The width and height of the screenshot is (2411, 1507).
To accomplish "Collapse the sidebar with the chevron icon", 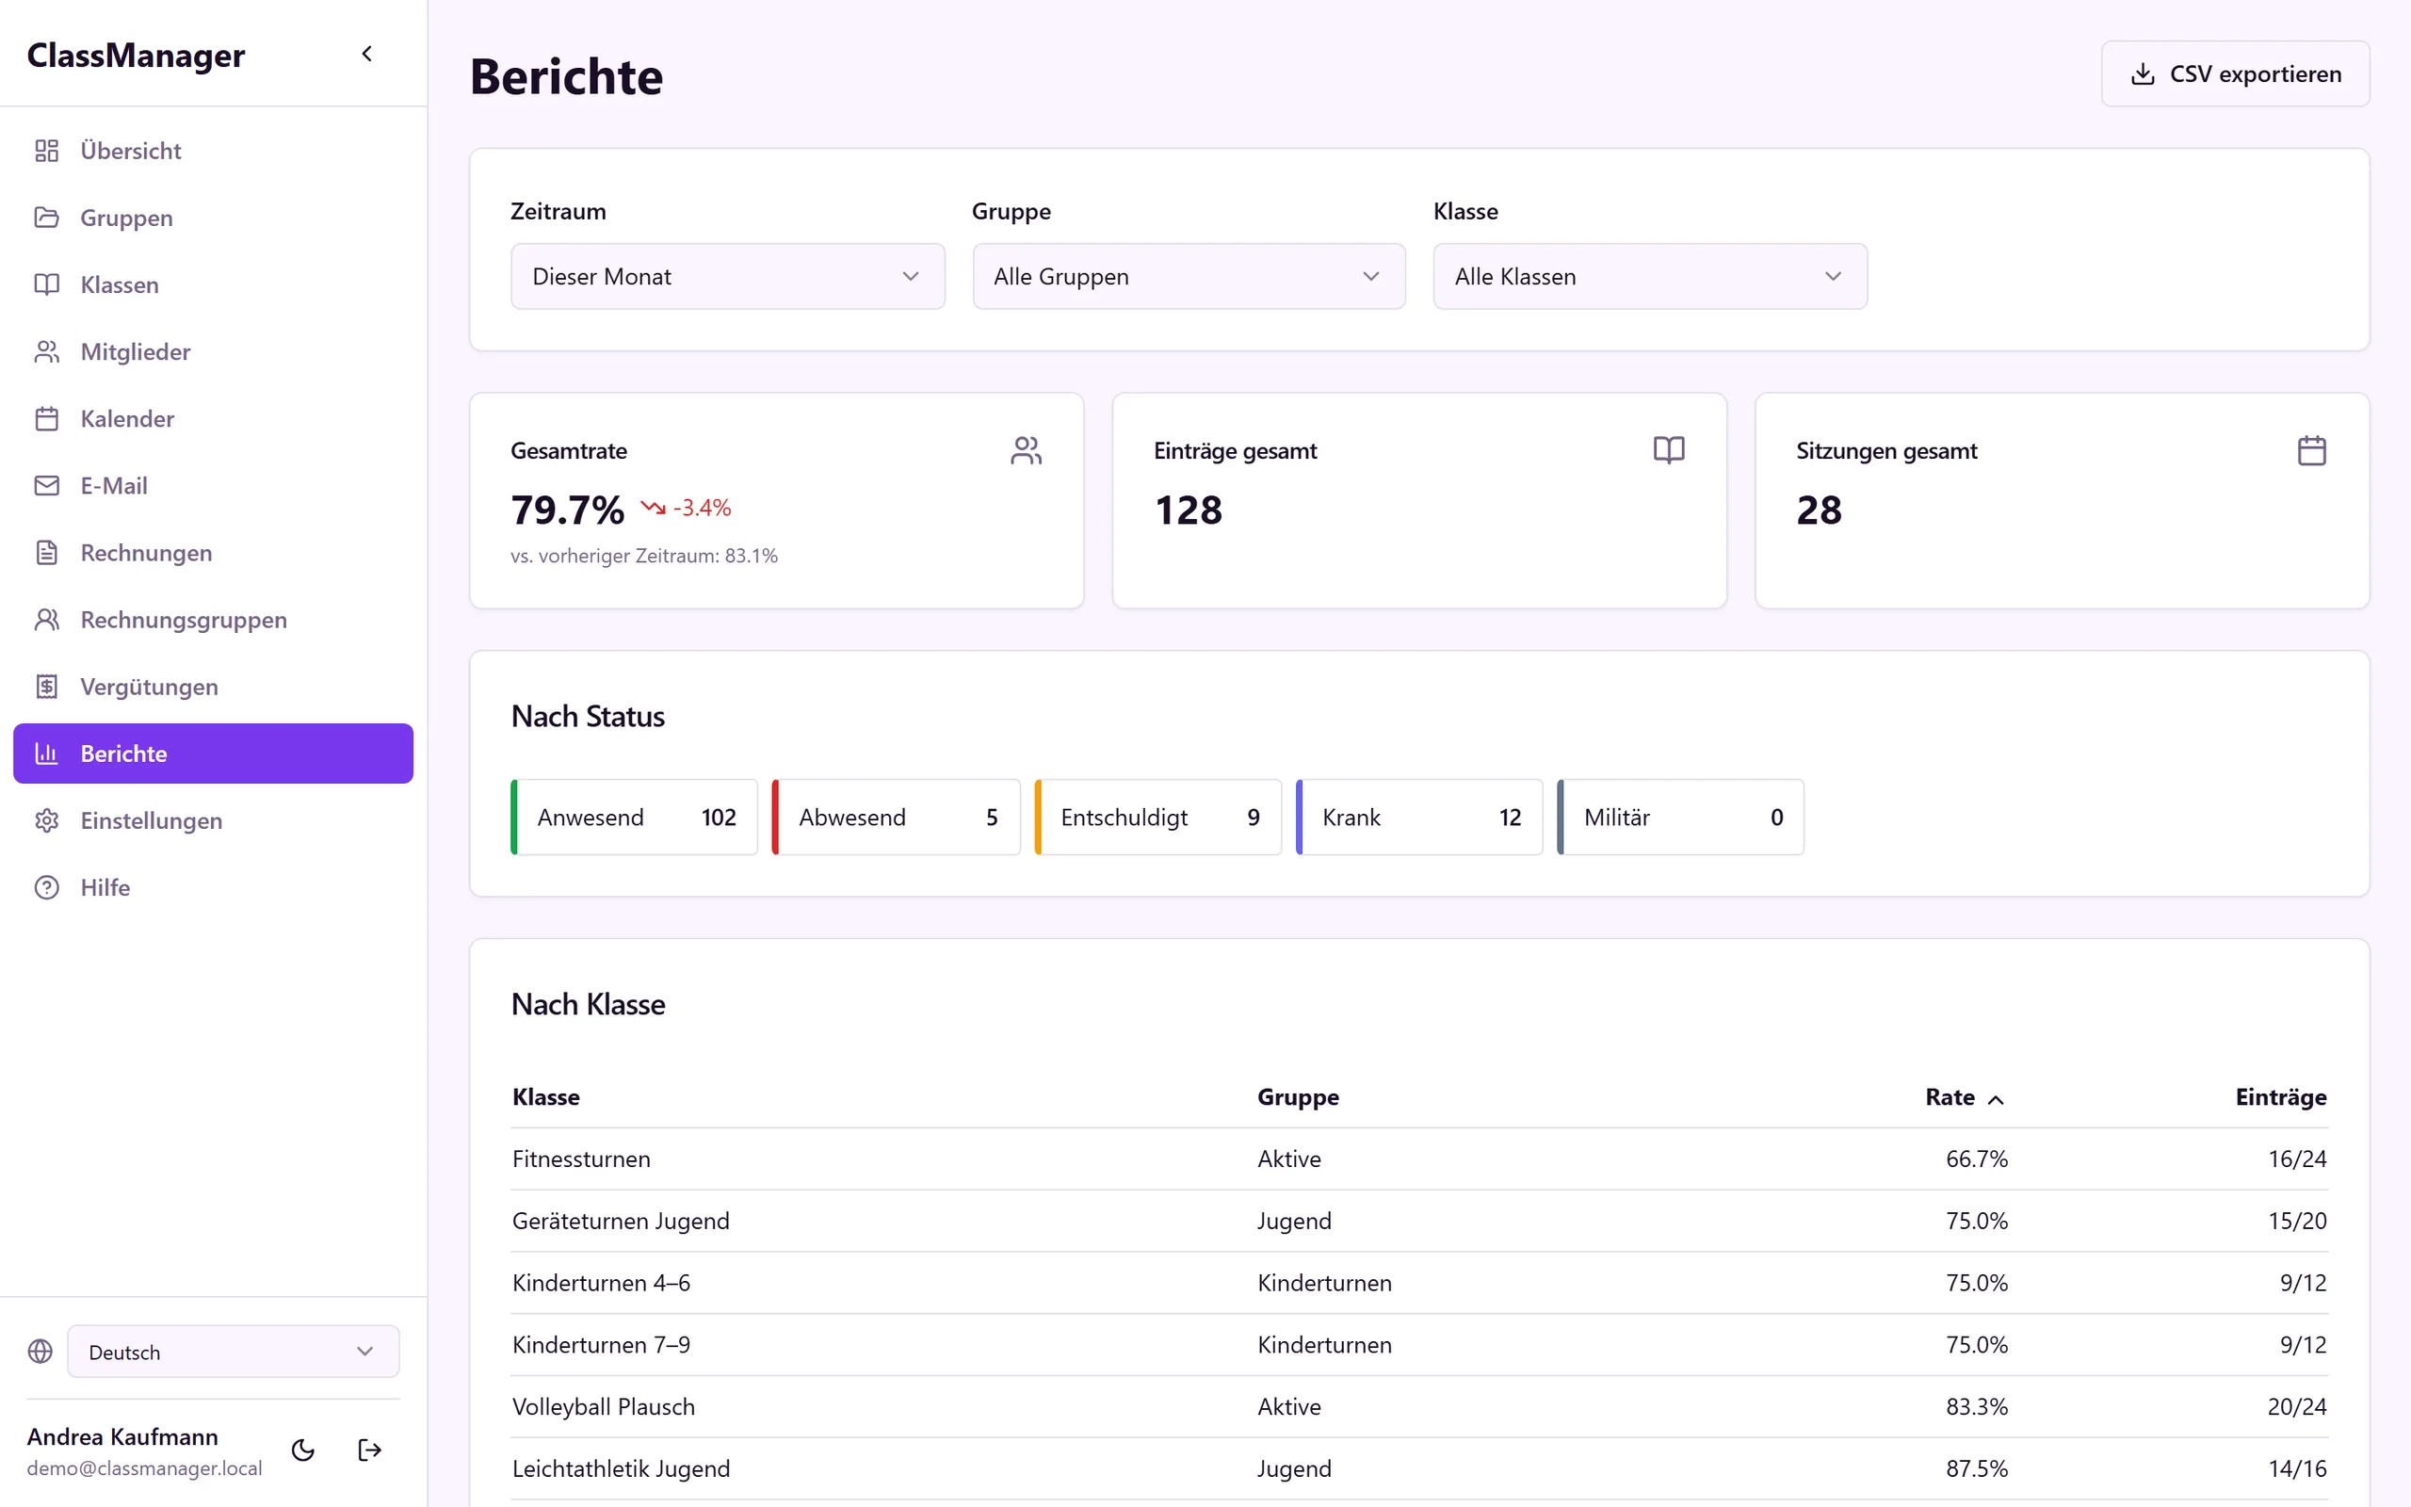I will click(x=366, y=54).
